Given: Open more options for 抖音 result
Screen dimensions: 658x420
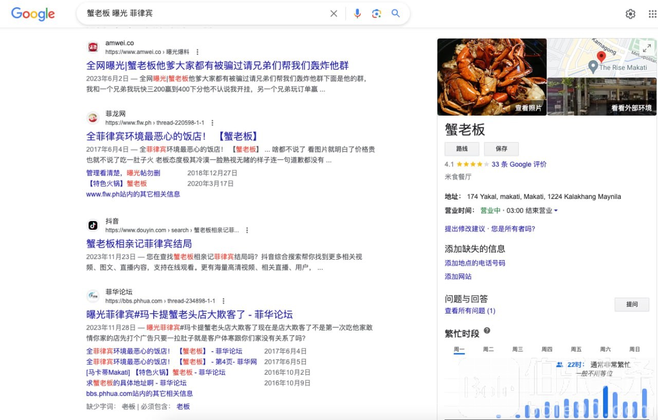Looking at the screenshot, I should point(247,230).
